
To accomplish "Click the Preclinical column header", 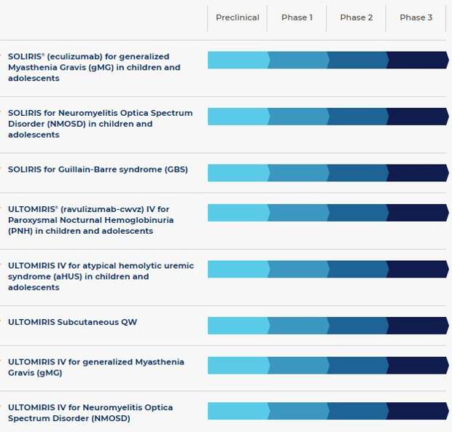I will 238,17.
